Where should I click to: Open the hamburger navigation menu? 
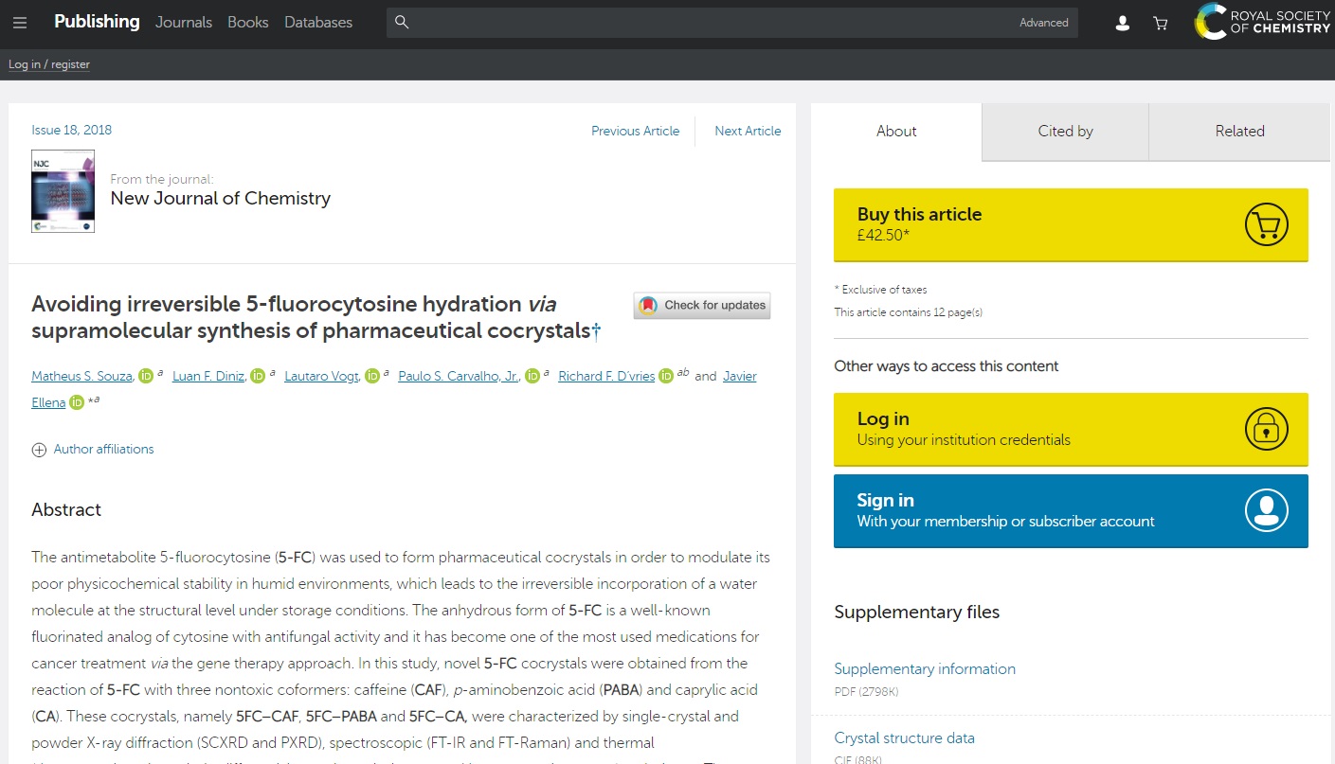click(20, 23)
